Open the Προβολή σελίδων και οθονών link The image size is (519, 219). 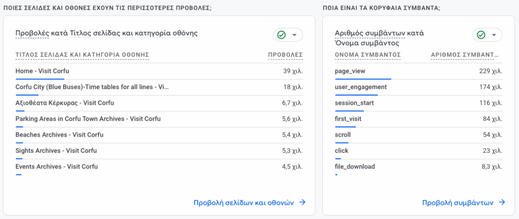click(x=244, y=202)
